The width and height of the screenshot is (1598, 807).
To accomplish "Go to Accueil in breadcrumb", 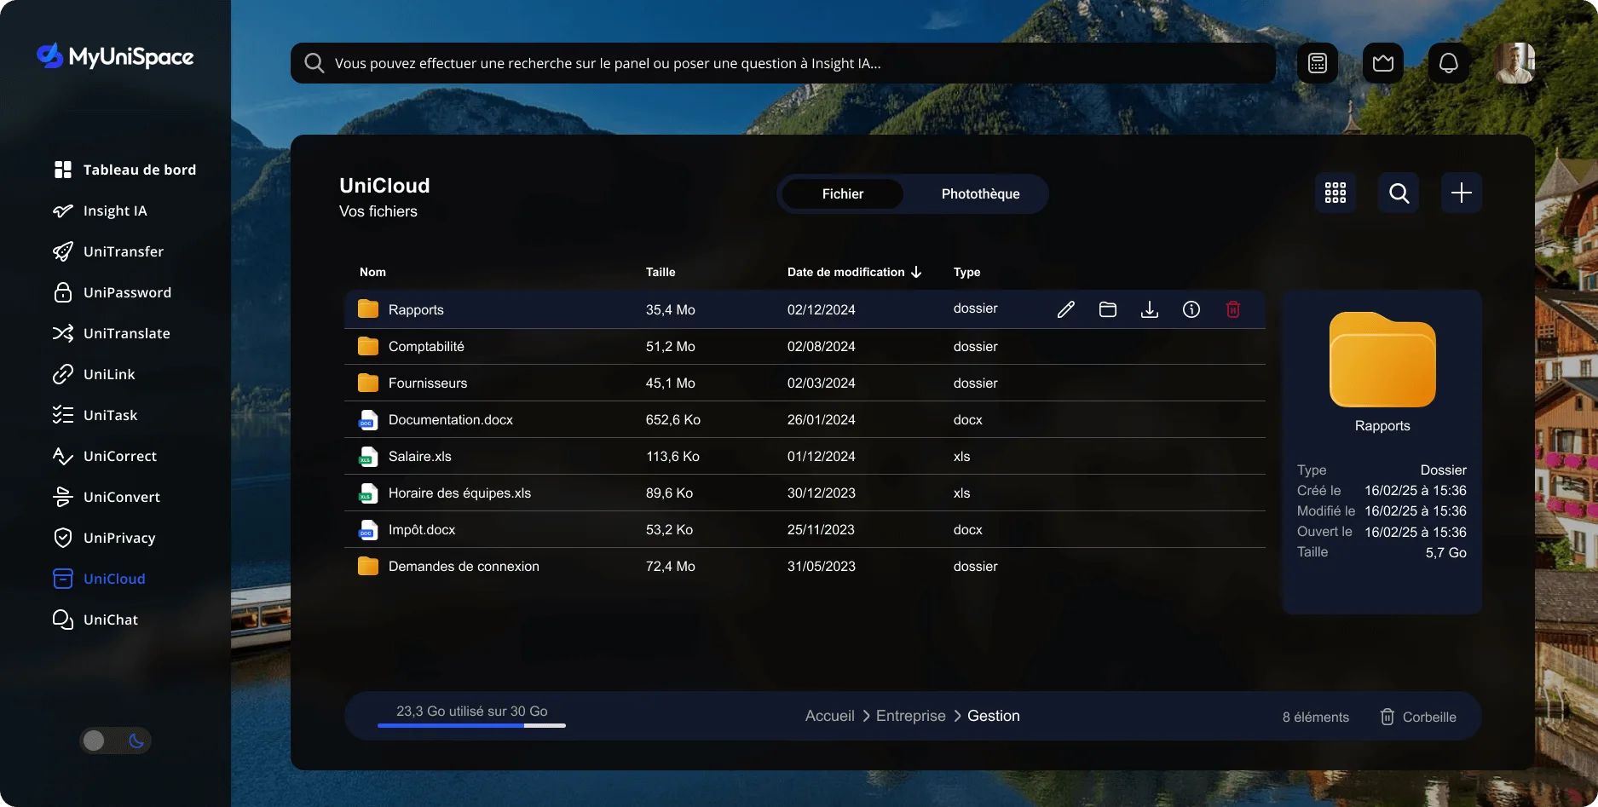I will click(x=829, y=716).
